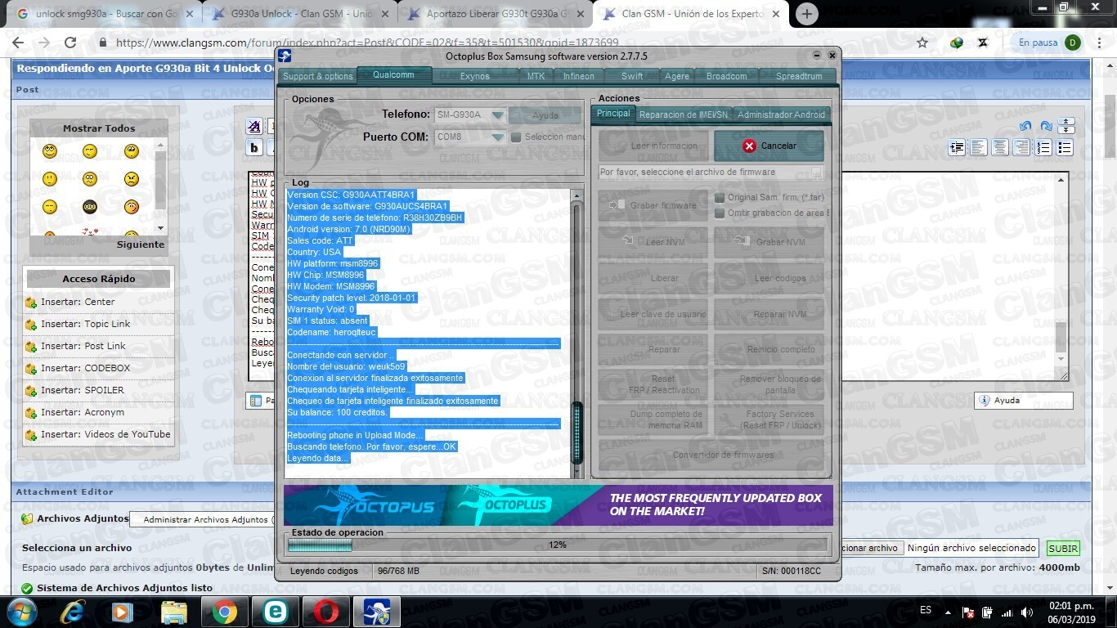Click the forum editor Ayuda button

[1023, 401]
